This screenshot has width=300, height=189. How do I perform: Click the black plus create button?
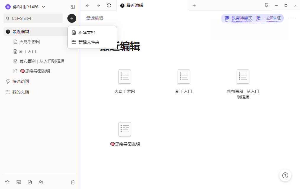(x=72, y=18)
